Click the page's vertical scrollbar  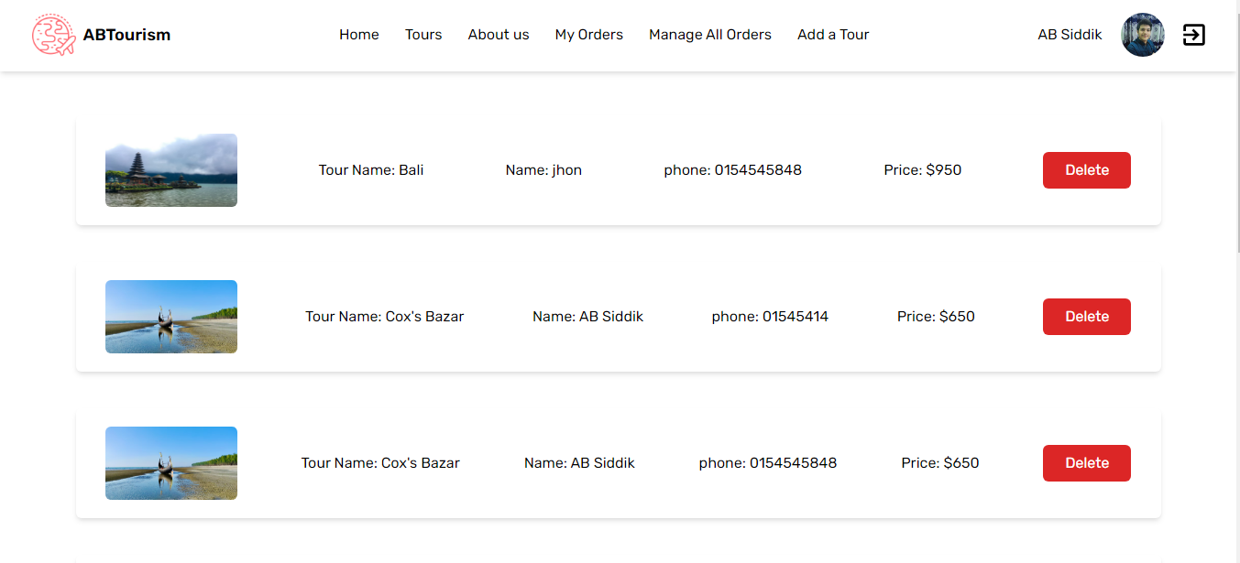click(x=1233, y=137)
